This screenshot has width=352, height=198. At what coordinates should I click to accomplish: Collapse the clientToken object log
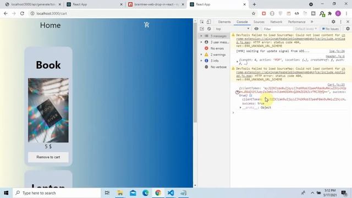click(x=237, y=92)
